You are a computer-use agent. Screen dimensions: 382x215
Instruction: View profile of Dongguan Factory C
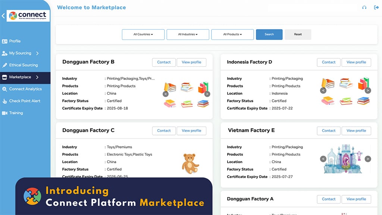(191, 131)
